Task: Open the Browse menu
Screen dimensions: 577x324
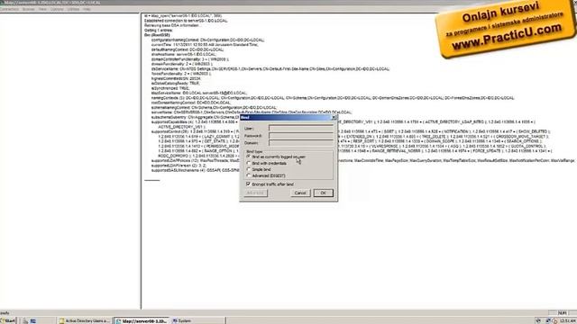Action: click(x=28, y=9)
